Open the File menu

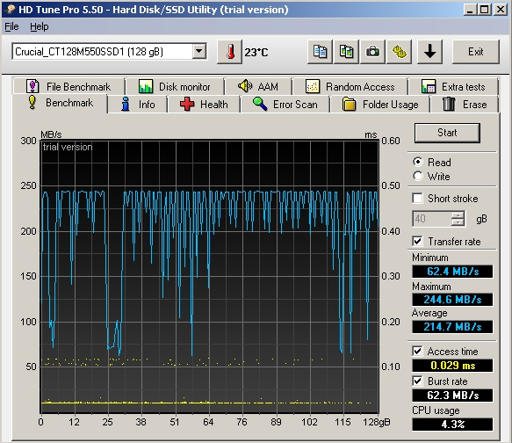[x=11, y=26]
